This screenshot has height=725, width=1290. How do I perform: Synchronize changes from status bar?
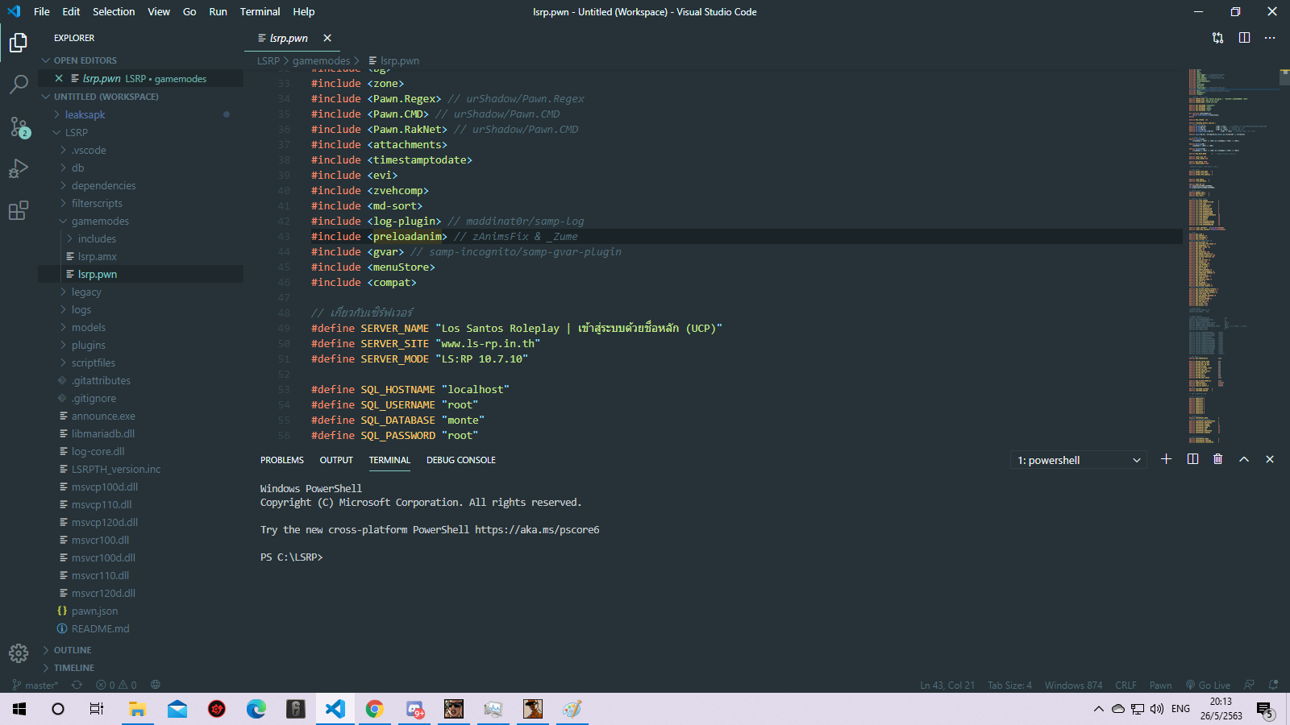click(x=77, y=686)
